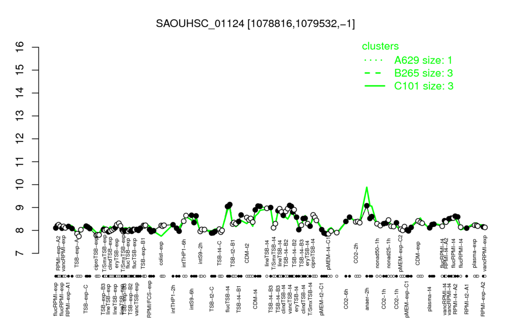Image resolution: width=515 pixels, height=322 pixels.
Task: Click y-axis tick label 7
Action: (20, 254)
